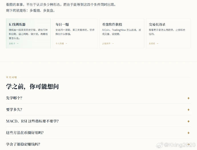Open the 去练习 link in K线训练器 card
The image size is (197, 150).
(x=14, y=44)
